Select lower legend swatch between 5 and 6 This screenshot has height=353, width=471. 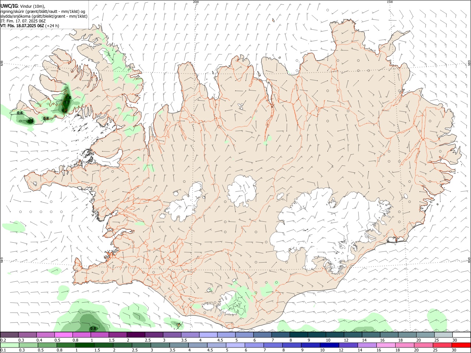pos(235,345)
